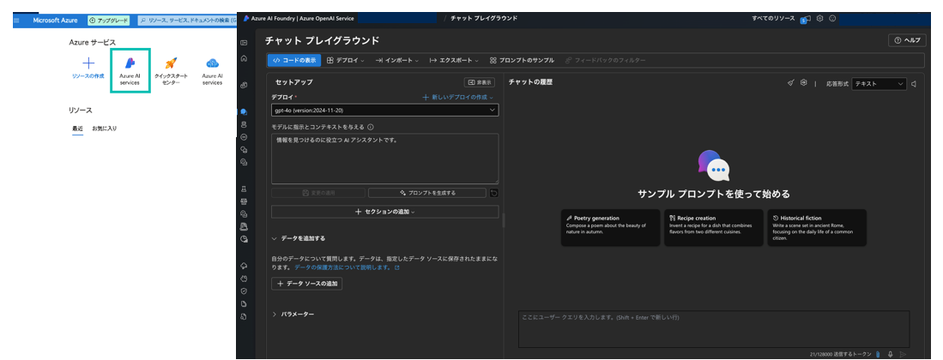Click the send arrow icon
This screenshot has height=360, width=943.
pos(902,355)
